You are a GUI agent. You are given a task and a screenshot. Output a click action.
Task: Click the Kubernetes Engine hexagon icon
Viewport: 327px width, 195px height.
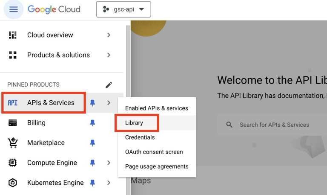click(x=12, y=183)
